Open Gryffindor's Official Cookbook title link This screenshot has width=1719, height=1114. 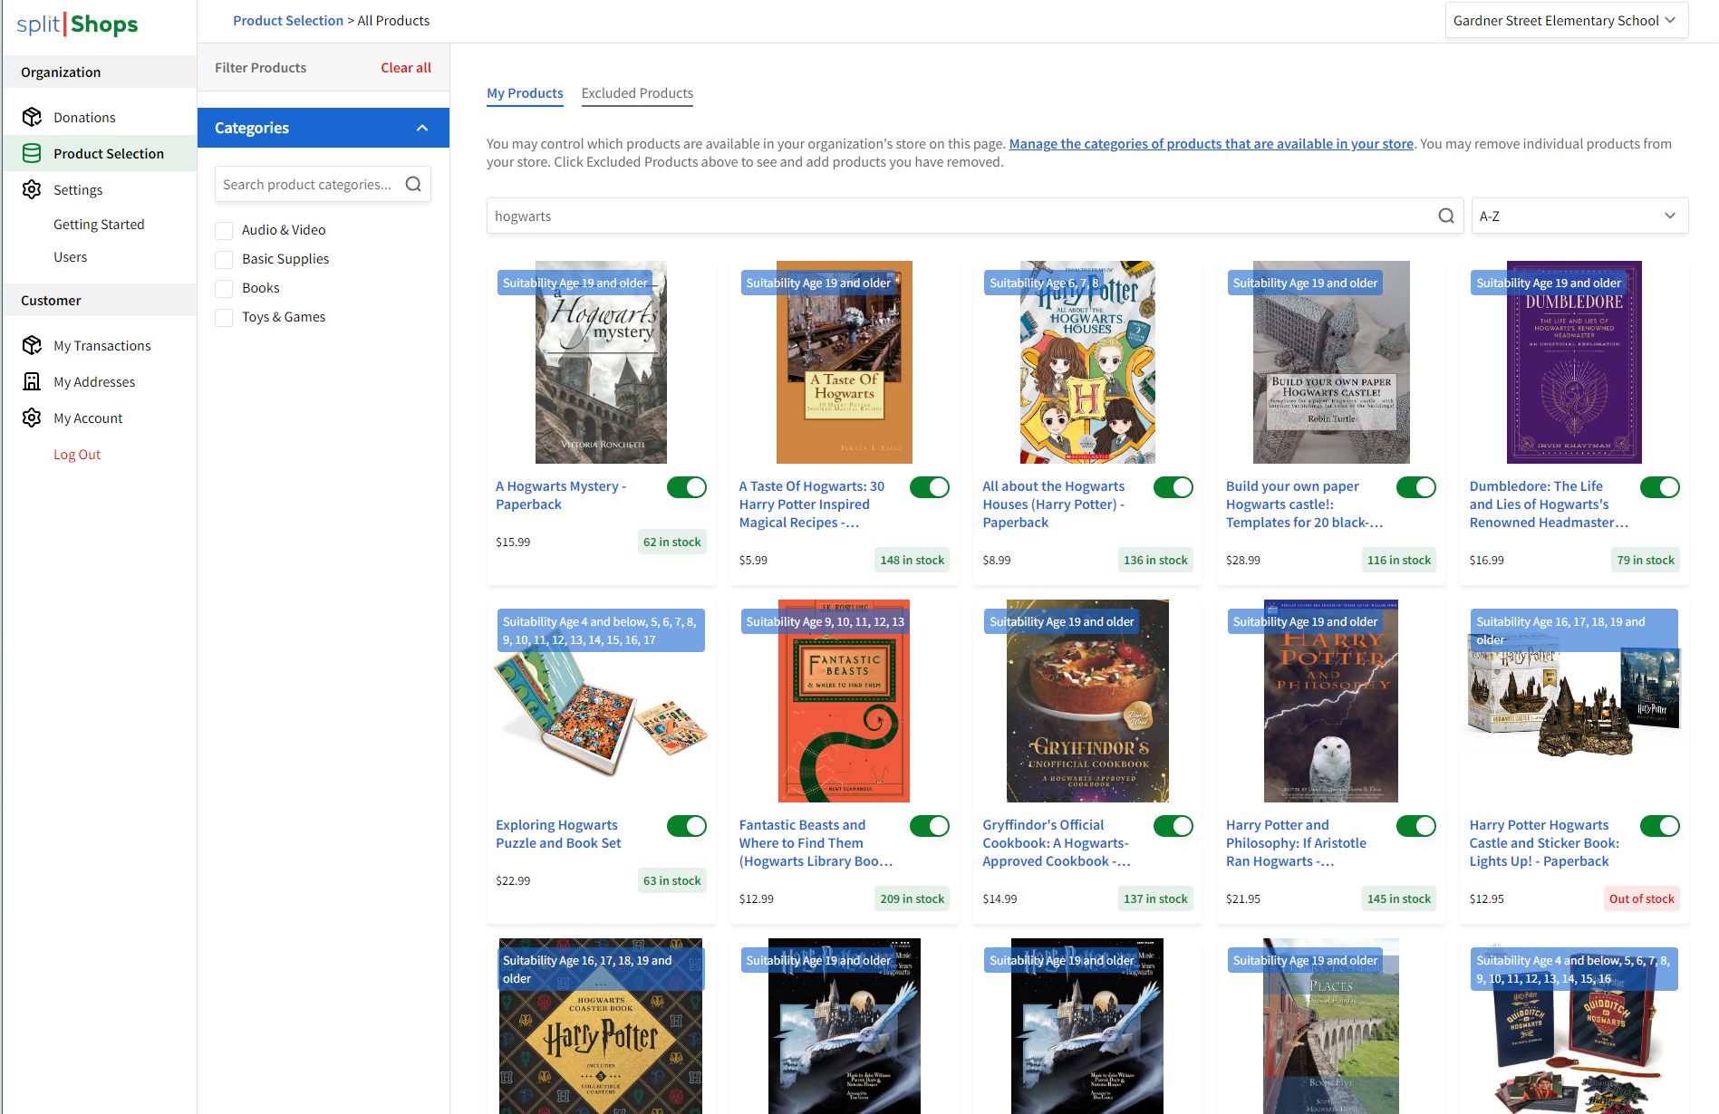pos(1057,842)
